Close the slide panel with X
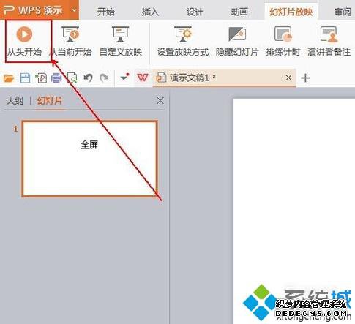This screenshot has width=355, height=324. pos(160,100)
